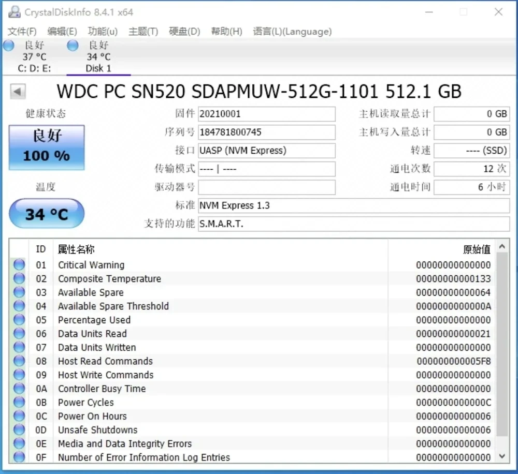518x474 pixels.
Task: Click the 34 °C temperature button
Action: coord(47,214)
